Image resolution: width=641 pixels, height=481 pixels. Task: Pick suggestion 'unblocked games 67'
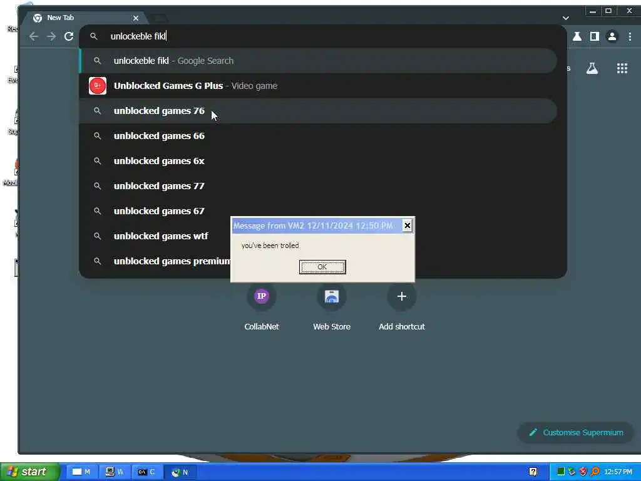[319, 211]
